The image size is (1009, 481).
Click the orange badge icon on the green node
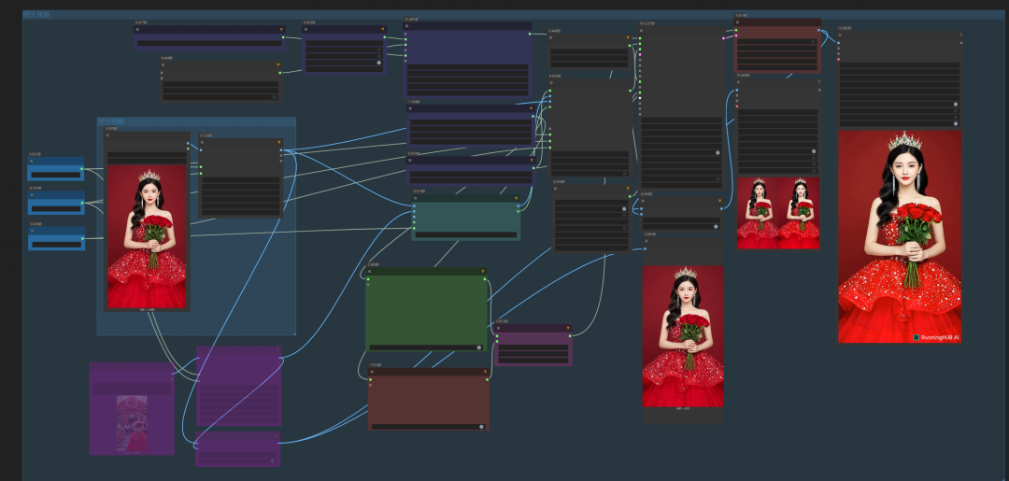point(483,272)
